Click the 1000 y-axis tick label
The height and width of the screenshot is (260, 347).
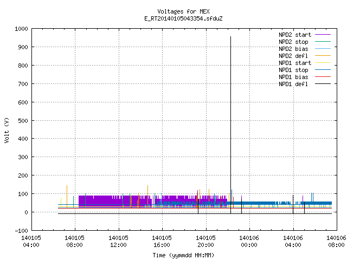point(21,29)
